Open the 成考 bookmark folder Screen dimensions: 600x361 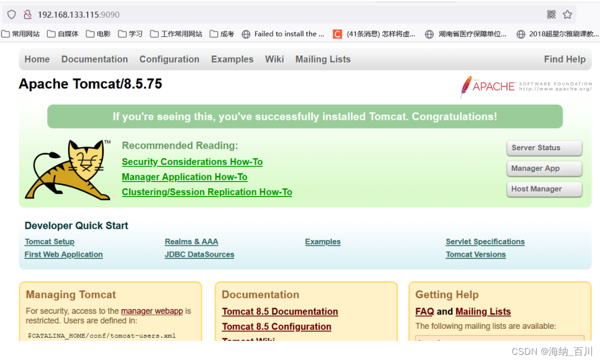222,34
